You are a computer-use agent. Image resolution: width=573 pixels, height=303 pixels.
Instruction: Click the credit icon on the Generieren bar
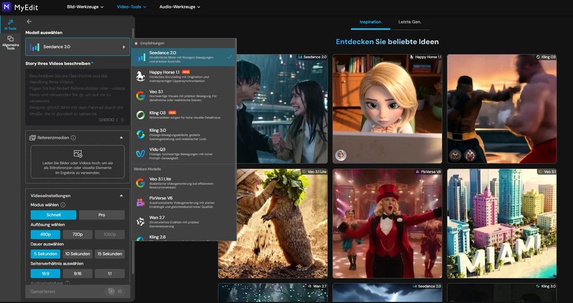pyautogui.click(x=112, y=292)
